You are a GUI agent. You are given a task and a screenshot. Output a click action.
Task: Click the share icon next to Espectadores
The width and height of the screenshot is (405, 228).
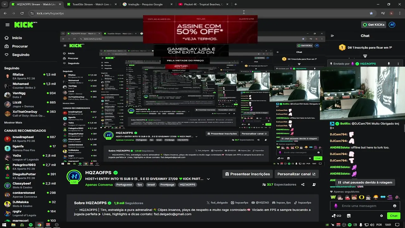[x=303, y=185]
